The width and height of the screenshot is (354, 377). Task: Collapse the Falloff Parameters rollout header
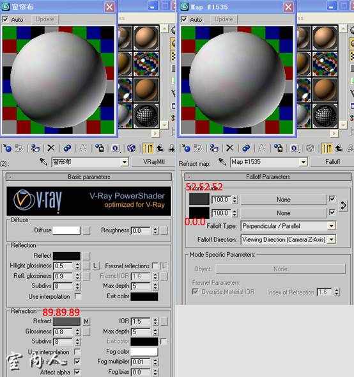(x=268, y=177)
